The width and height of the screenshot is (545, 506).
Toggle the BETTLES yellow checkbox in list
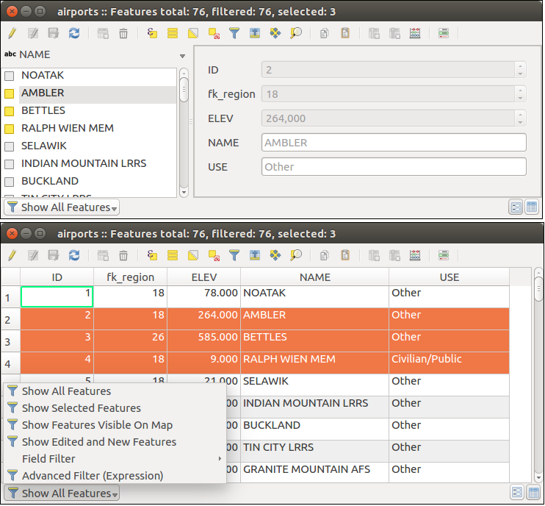coord(10,111)
